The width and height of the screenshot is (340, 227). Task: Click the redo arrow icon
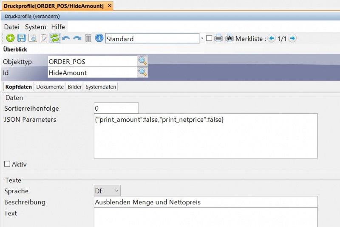coord(77,38)
